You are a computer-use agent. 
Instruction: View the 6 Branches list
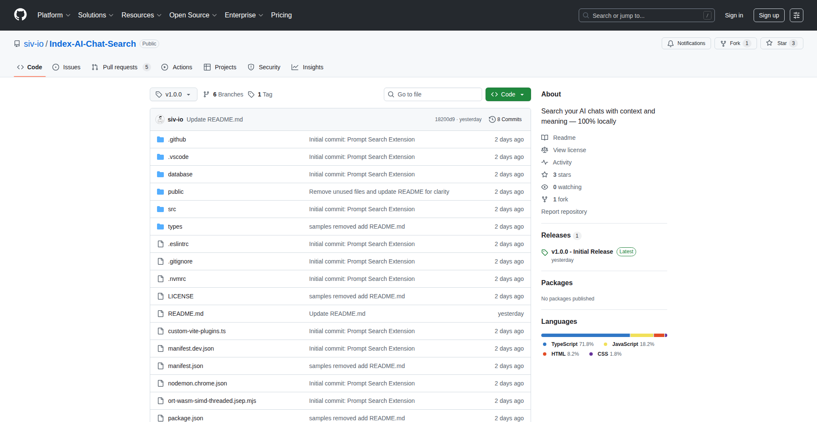pos(223,94)
